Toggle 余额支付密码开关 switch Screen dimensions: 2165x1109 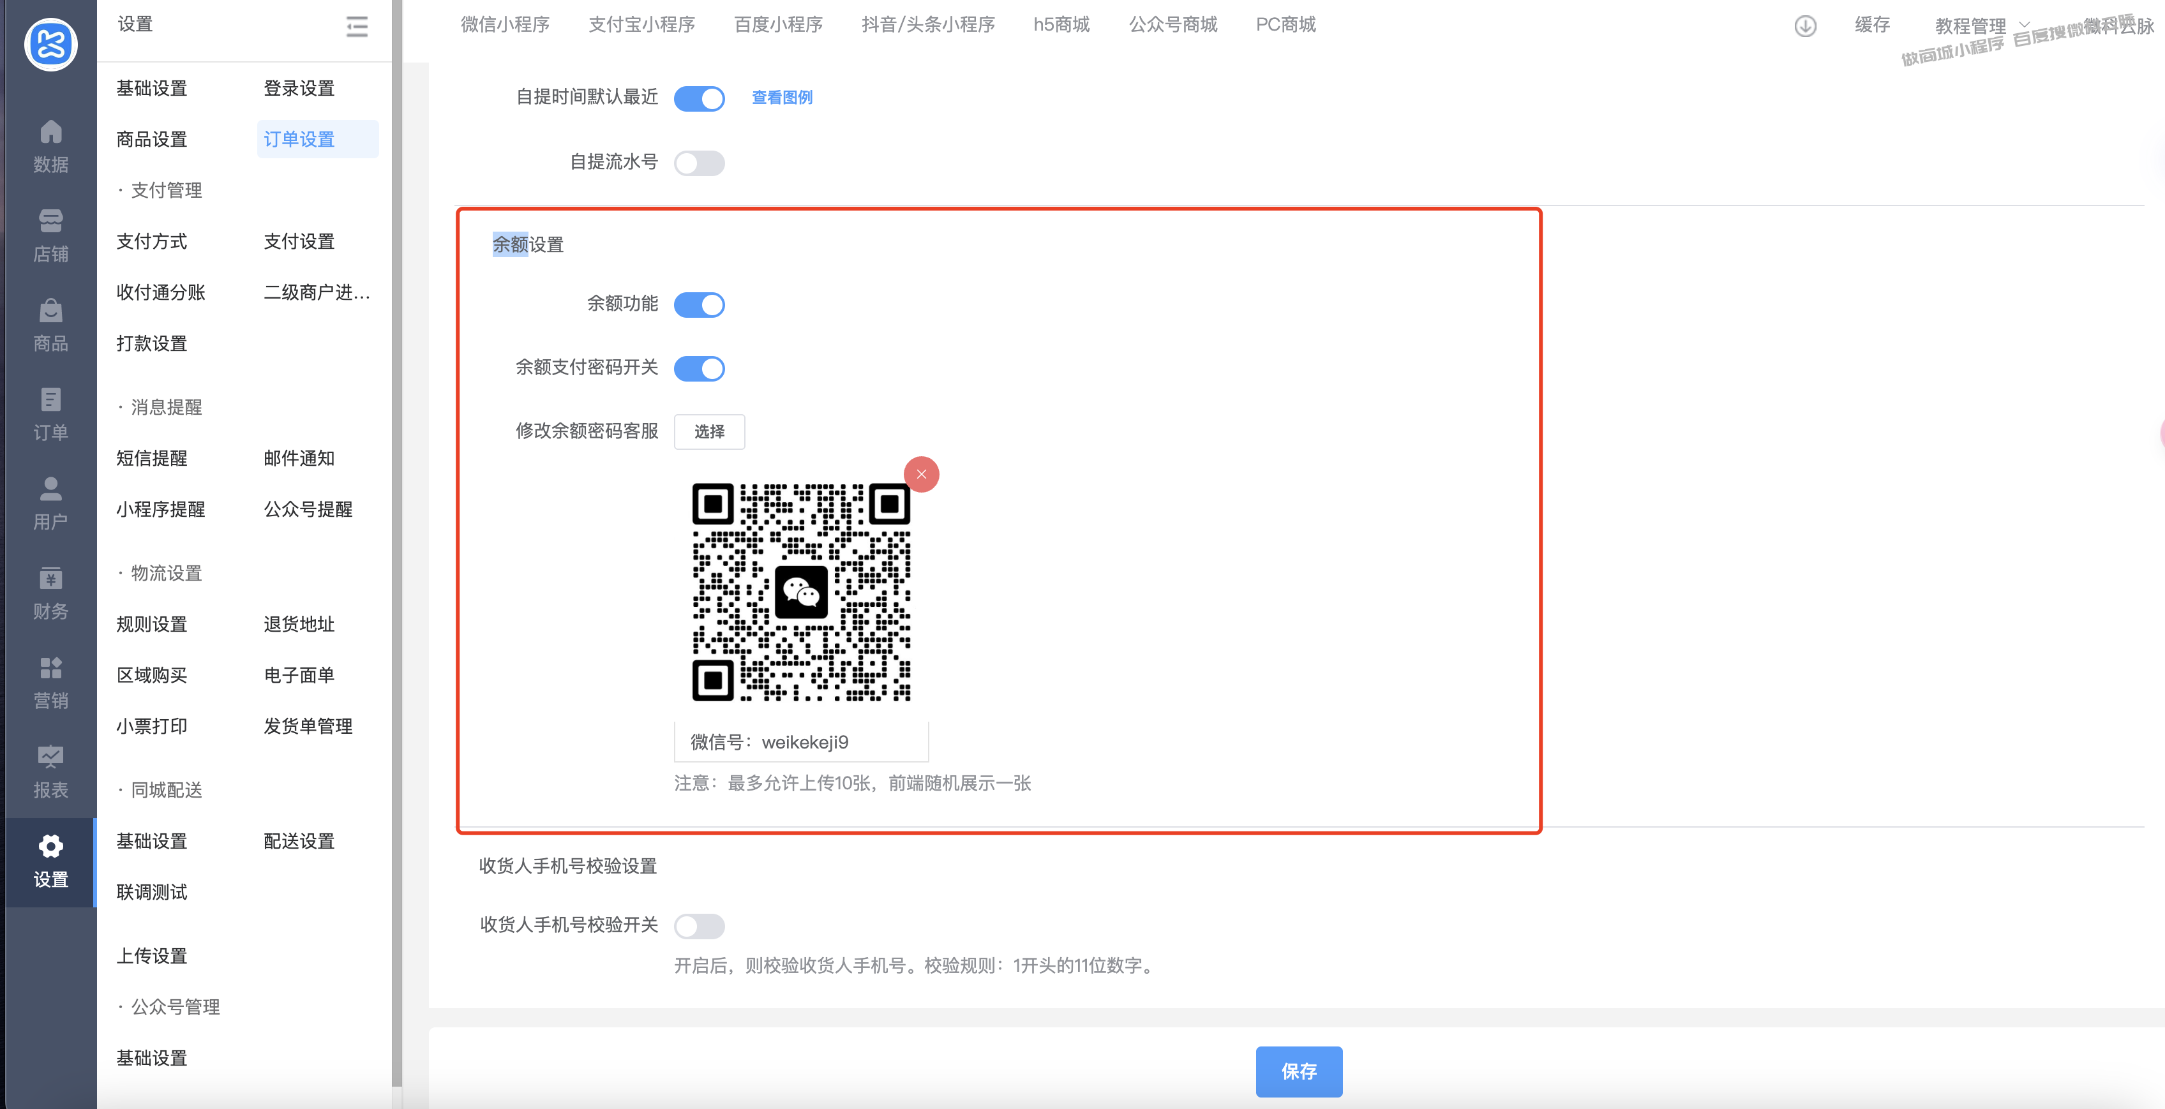[700, 368]
